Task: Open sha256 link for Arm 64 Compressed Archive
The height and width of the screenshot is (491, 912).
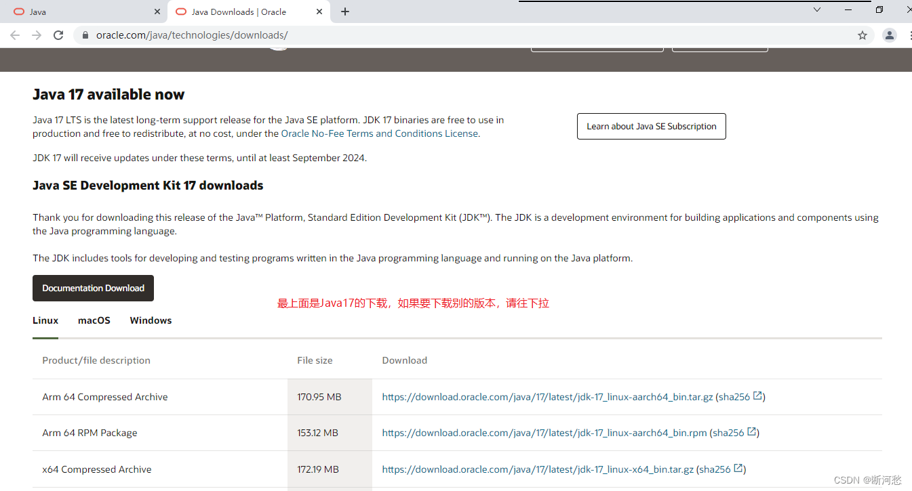Action: (734, 397)
